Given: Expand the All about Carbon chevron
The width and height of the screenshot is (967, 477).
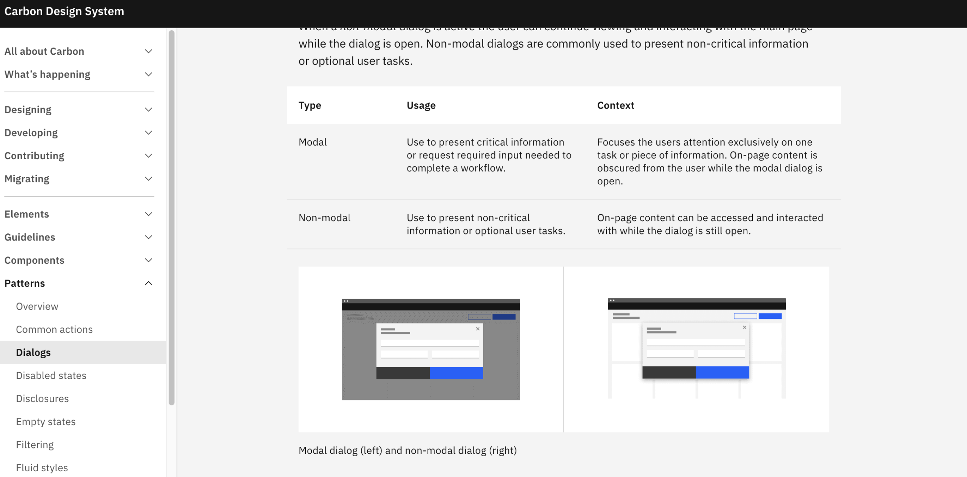Looking at the screenshot, I should (148, 51).
